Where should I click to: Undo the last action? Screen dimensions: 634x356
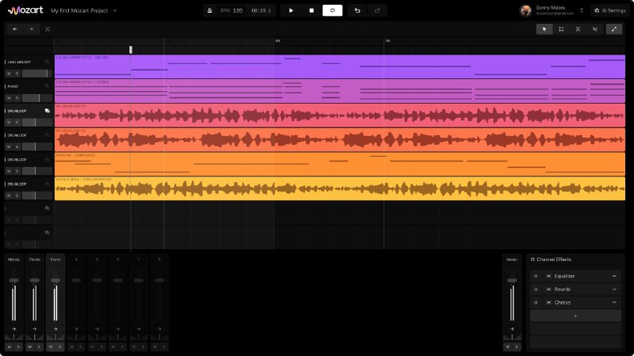coord(357,10)
